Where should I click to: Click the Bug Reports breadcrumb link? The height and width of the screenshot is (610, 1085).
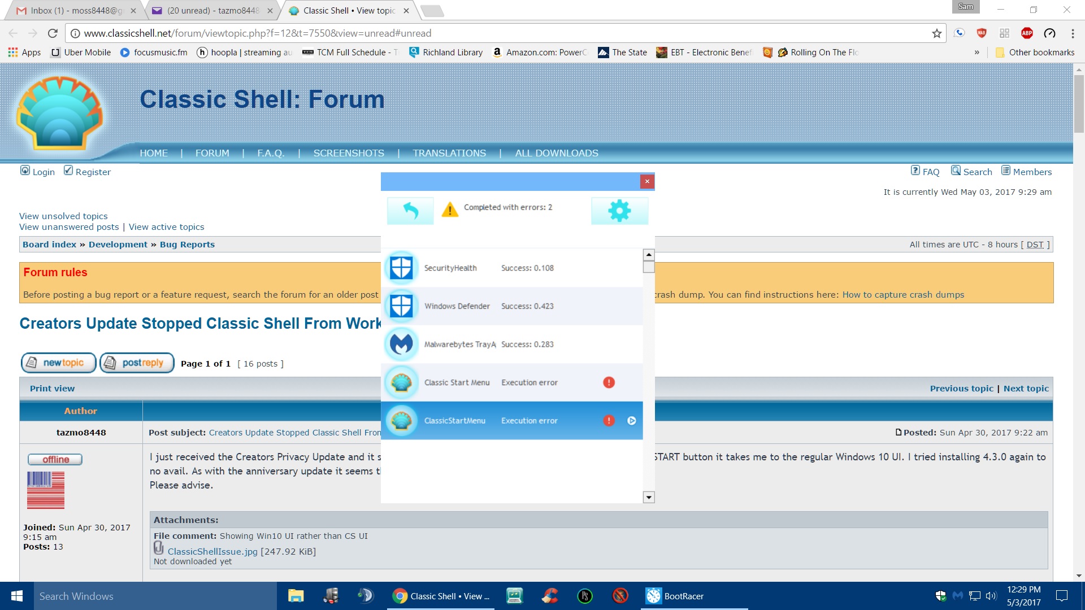coord(187,245)
